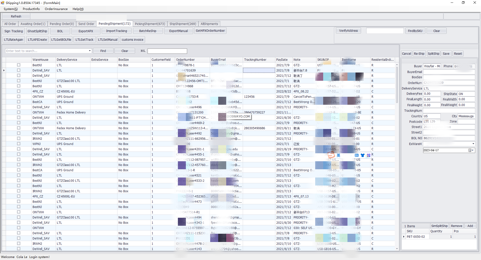This screenshot has height=260, width=481.
Task: Open the ProductInfo menu
Action: pyautogui.click(x=31, y=9)
